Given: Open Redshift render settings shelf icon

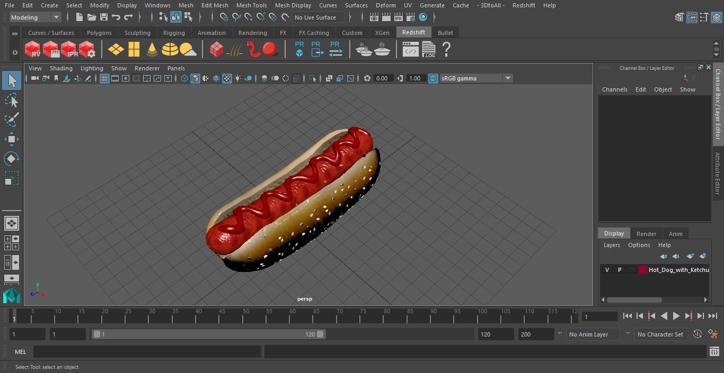Looking at the screenshot, I should click(x=87, y=50).
